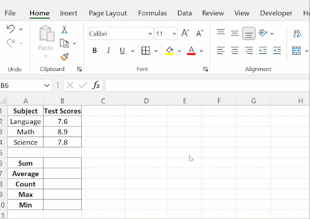The height and width of the screenshot is (219, 310).
Task: Click the Orientation text angle icon
Action: (263, 33)
